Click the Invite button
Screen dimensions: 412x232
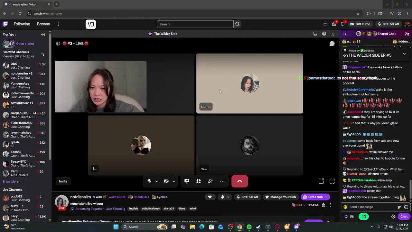pos(63,181)
